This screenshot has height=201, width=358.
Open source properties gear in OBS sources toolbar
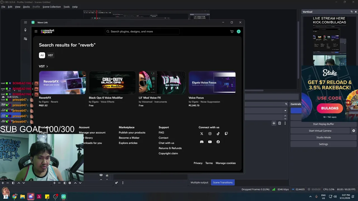(x=70, y=183)
